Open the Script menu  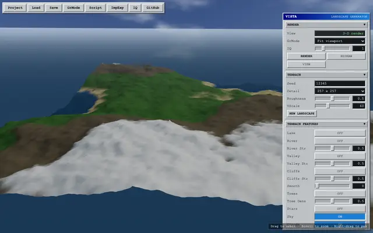click(x=96, y=8)
